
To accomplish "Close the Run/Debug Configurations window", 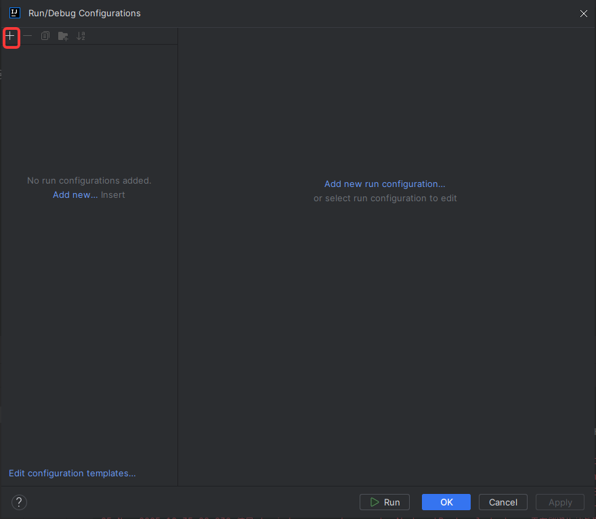I will pyautogui.click(x=583, y=13).
